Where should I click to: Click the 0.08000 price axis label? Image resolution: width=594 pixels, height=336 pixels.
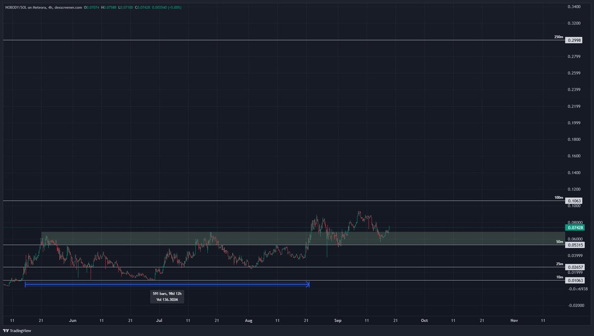click(x=576, y=223)
